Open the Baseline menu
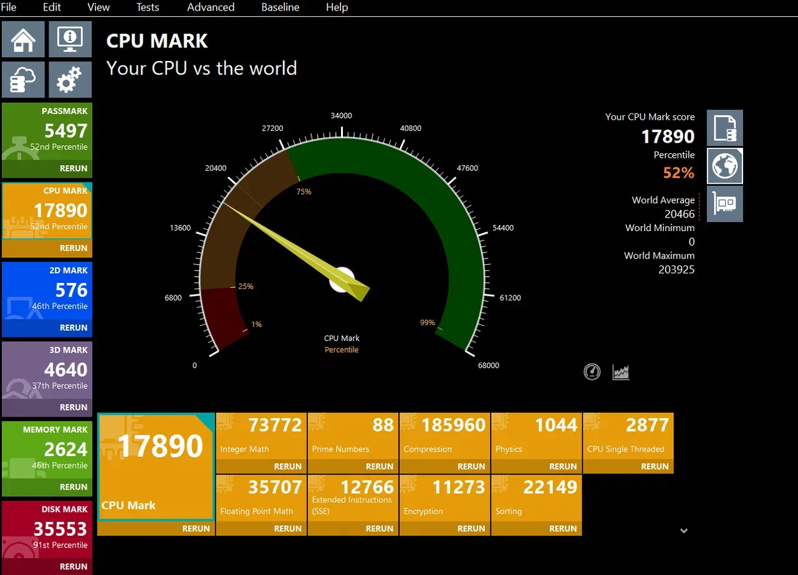The height and width of the screenshot is (575, 798). pyautogui.click(x=280, y=7)
